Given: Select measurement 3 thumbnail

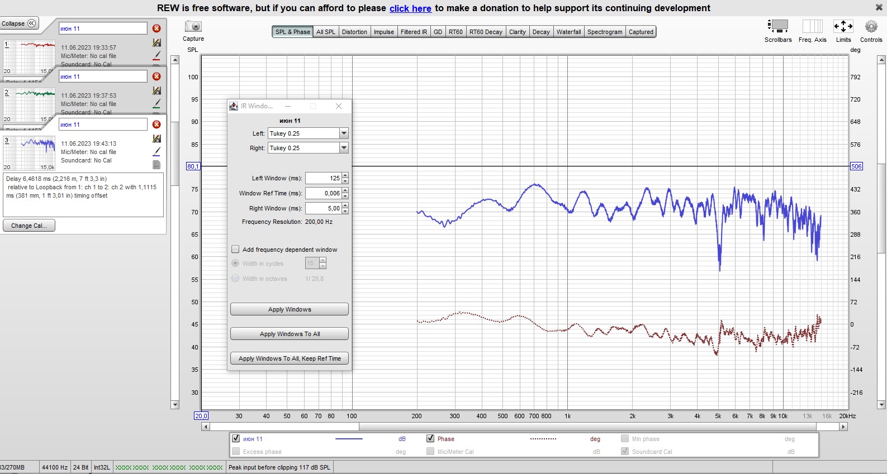Looking at the screenshot, I should 29,153.
